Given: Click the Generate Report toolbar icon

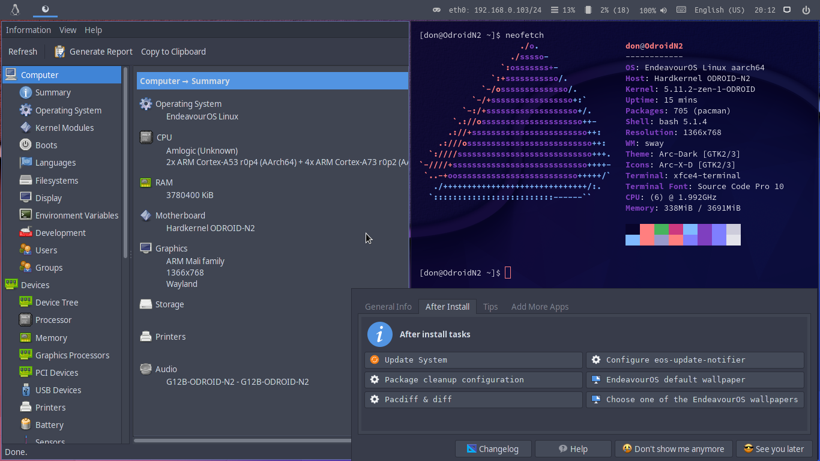Looking at the screenshot, I should pos(59,52).
